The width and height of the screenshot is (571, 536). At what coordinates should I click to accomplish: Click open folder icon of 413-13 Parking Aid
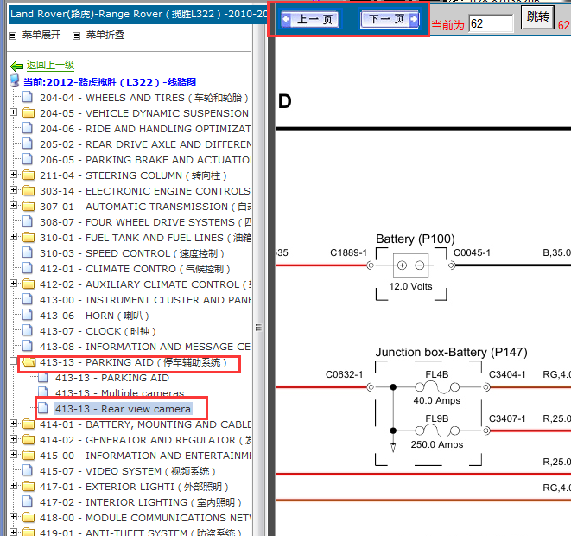click(29, 362)
